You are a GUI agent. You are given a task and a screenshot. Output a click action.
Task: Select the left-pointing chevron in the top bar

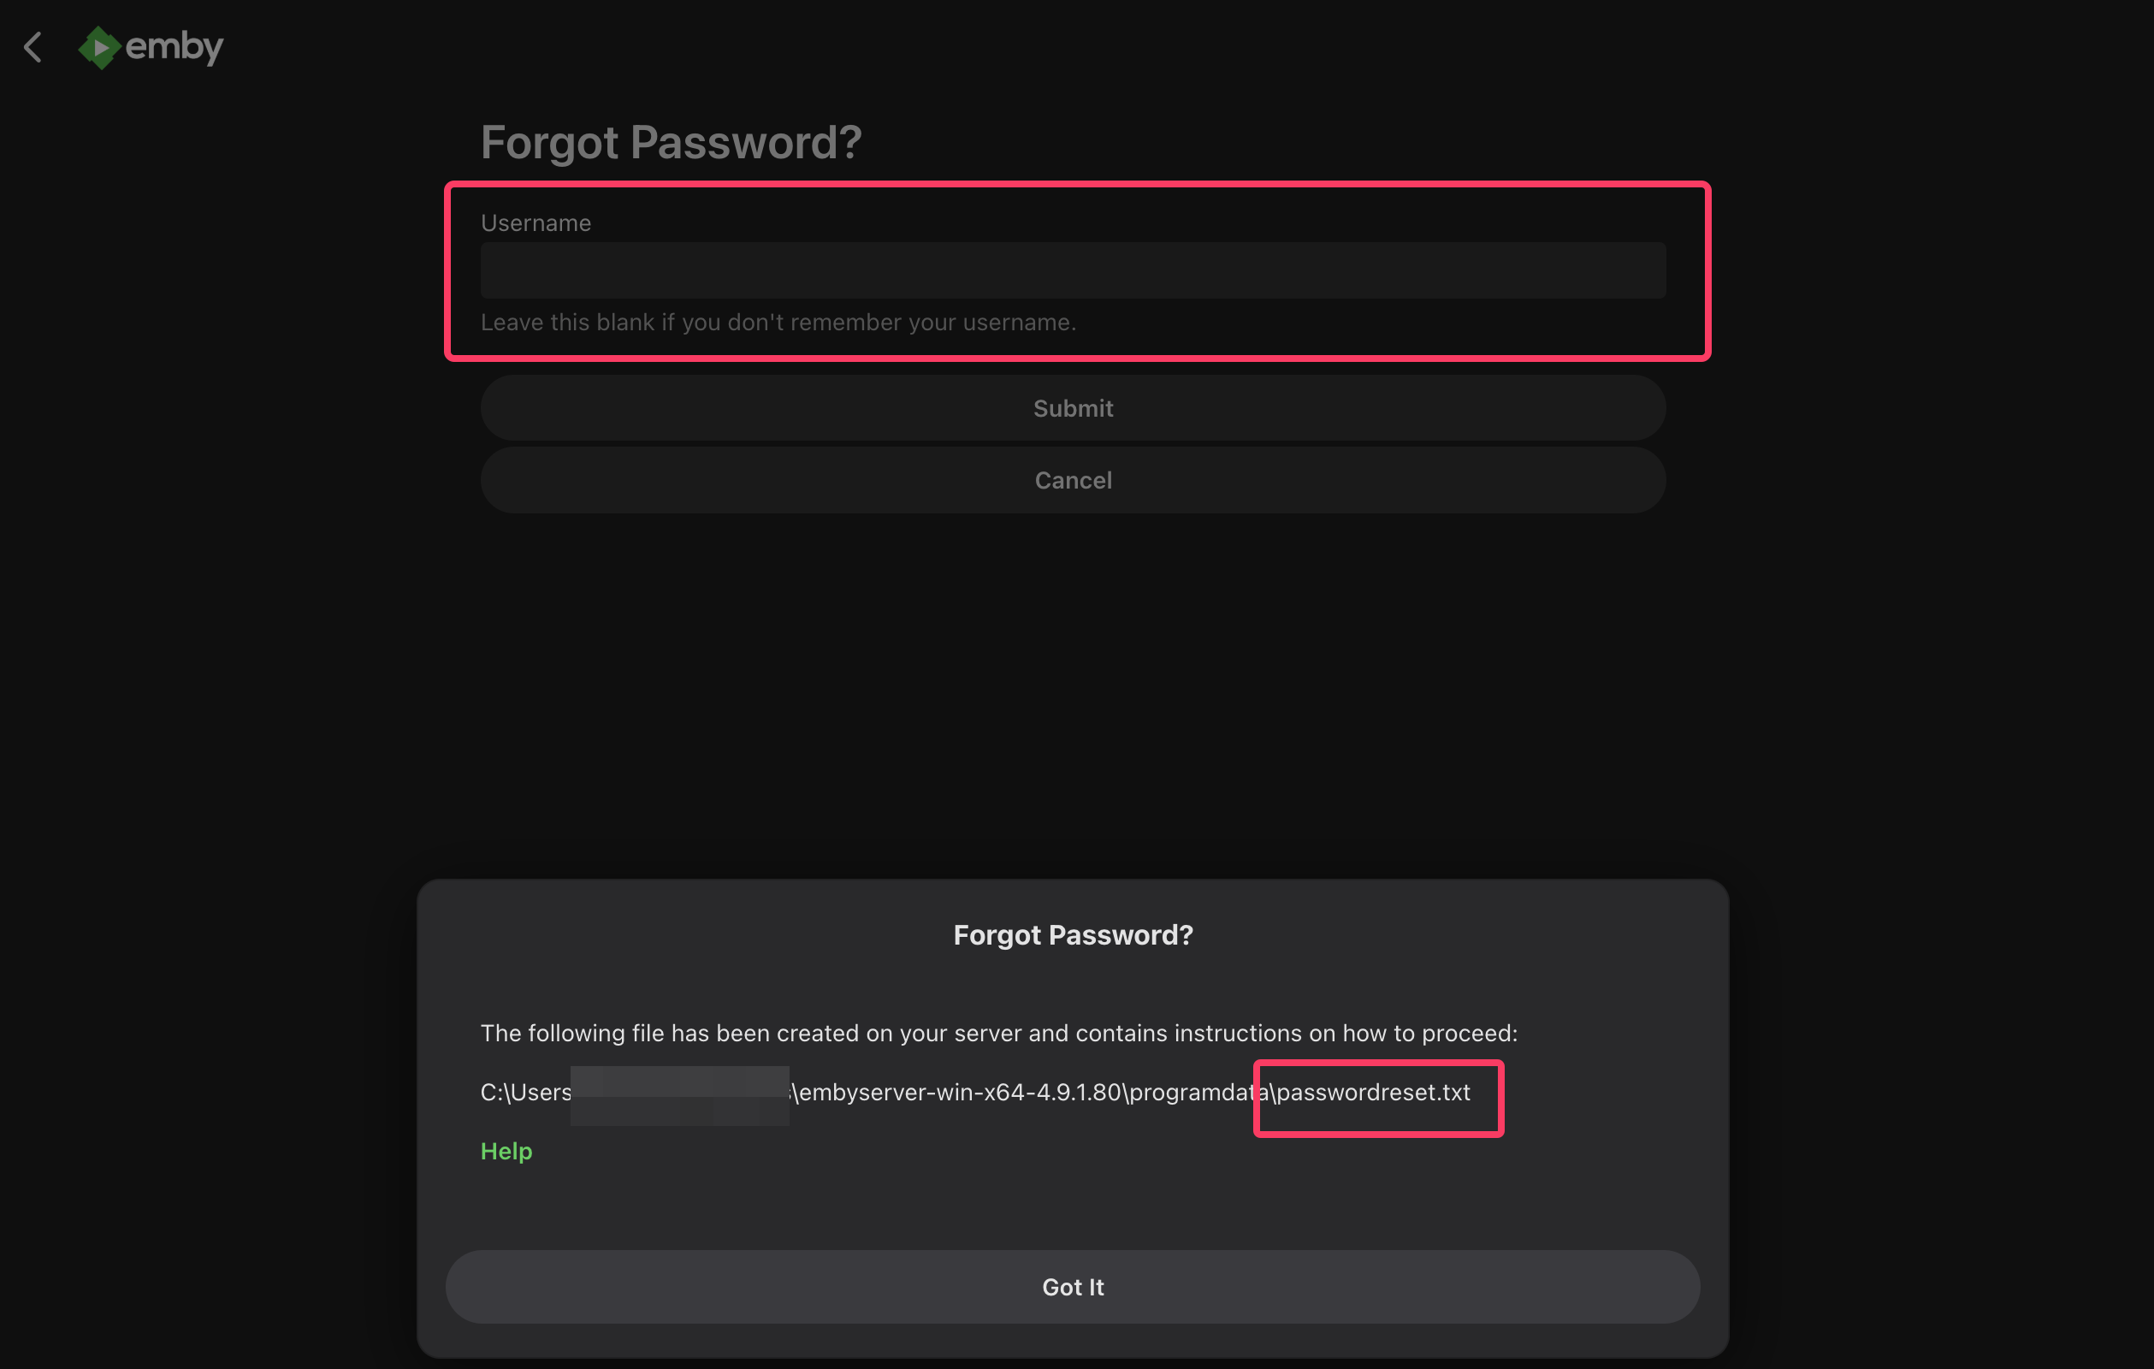tap(33, 48)
